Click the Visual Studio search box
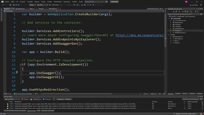The width and height of the screenshot is (204, 115). [x=96, y=2]
